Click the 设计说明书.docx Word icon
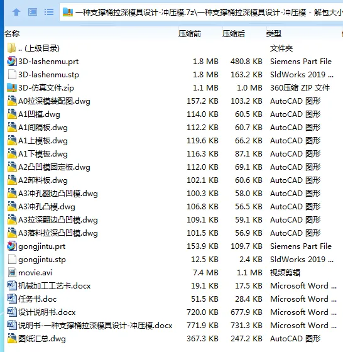 (12, 312)
